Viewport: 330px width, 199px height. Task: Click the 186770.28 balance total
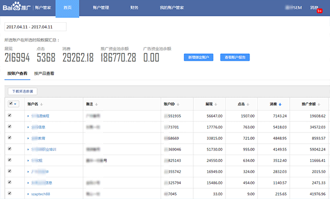118,58
